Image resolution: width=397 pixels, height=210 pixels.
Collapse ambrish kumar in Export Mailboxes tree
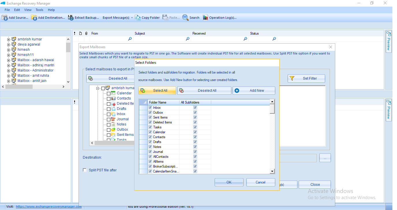pos(98,88)
